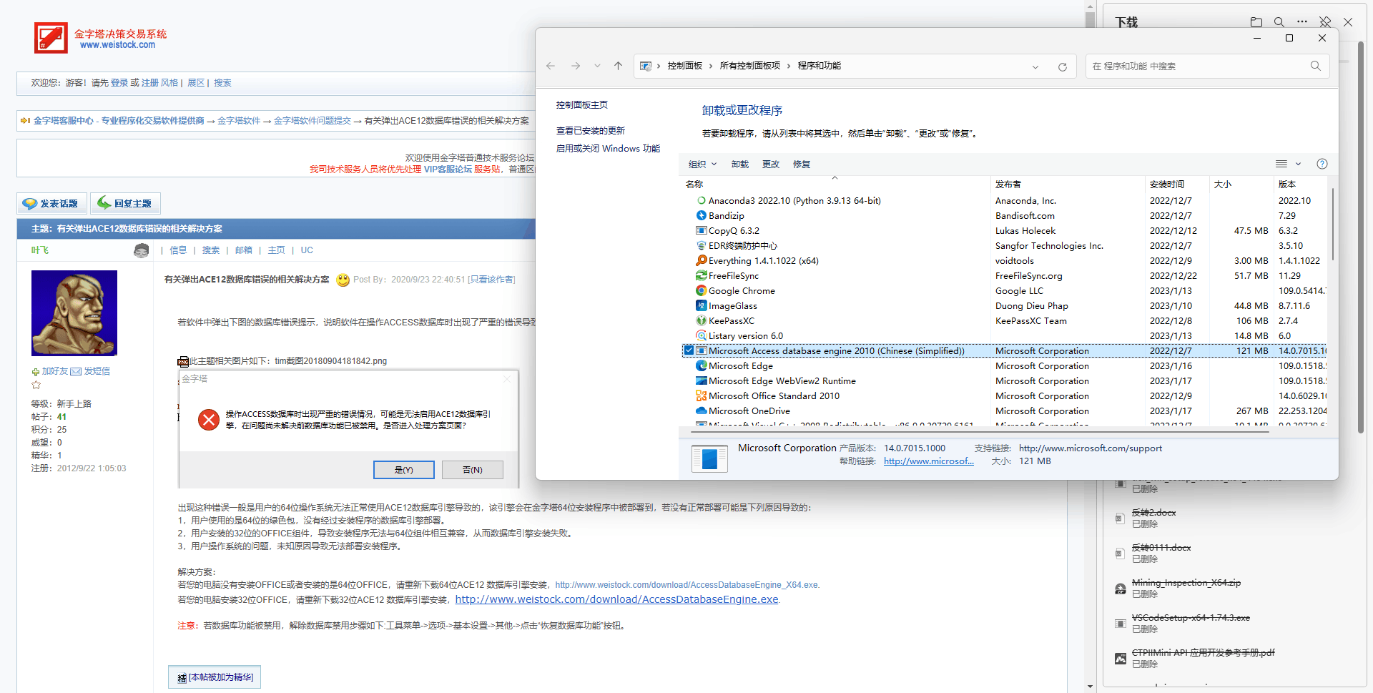
Task: Click the 加好友 link under the avatar
Action: (x=54, y=371)
